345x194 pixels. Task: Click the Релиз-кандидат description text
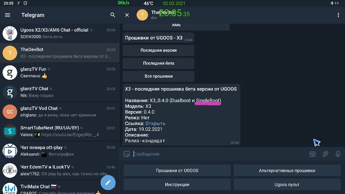(145, 140)
